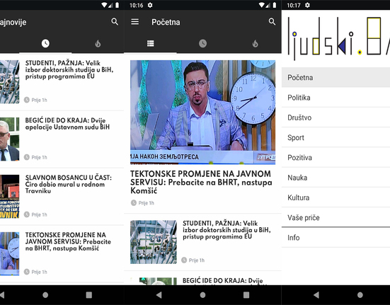
Task: Select the flame tab in Početna screen
Action: [256, 43]
